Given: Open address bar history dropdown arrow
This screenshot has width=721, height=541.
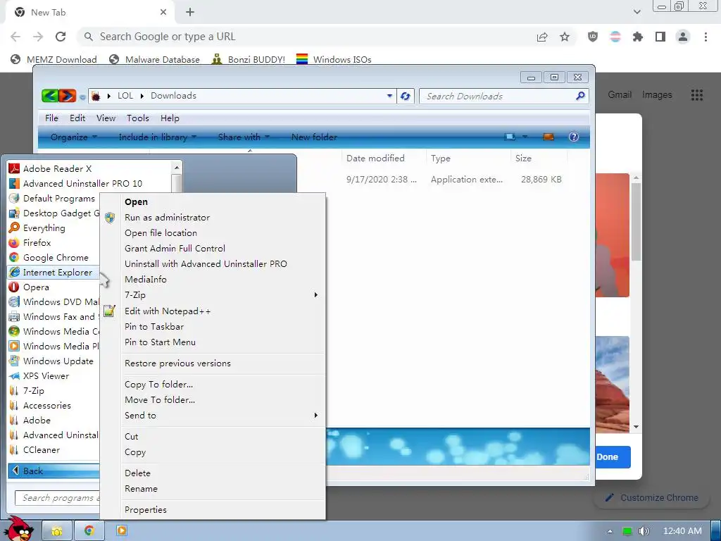Looking at the screenshot, I should tap(389, 96).
